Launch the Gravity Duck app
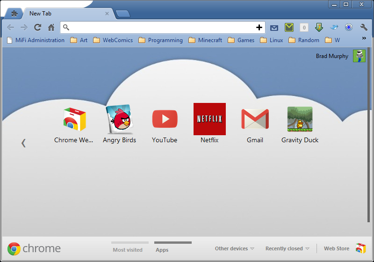This screenshot has width=374, height=262. tap(300, 125)
